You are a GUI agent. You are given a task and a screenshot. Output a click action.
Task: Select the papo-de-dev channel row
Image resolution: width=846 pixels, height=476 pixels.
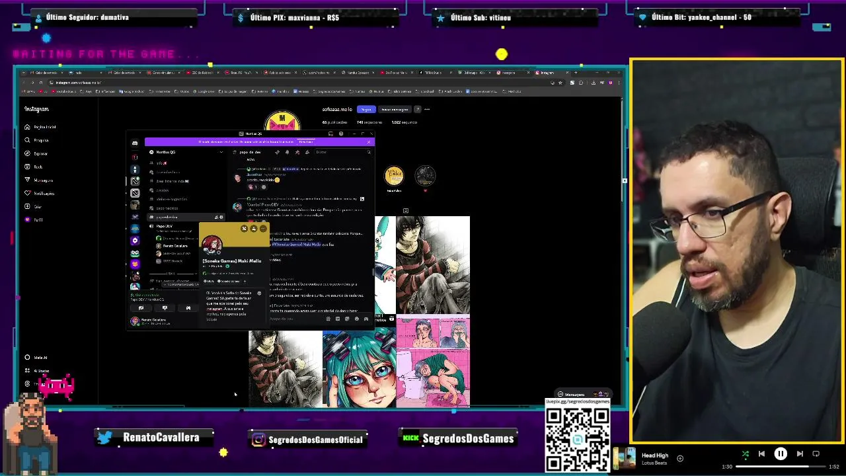pyautogui.click(x=187, y=217)
